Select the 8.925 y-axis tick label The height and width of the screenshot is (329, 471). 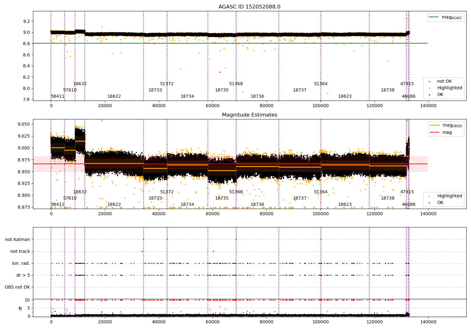tap(24, 184)
